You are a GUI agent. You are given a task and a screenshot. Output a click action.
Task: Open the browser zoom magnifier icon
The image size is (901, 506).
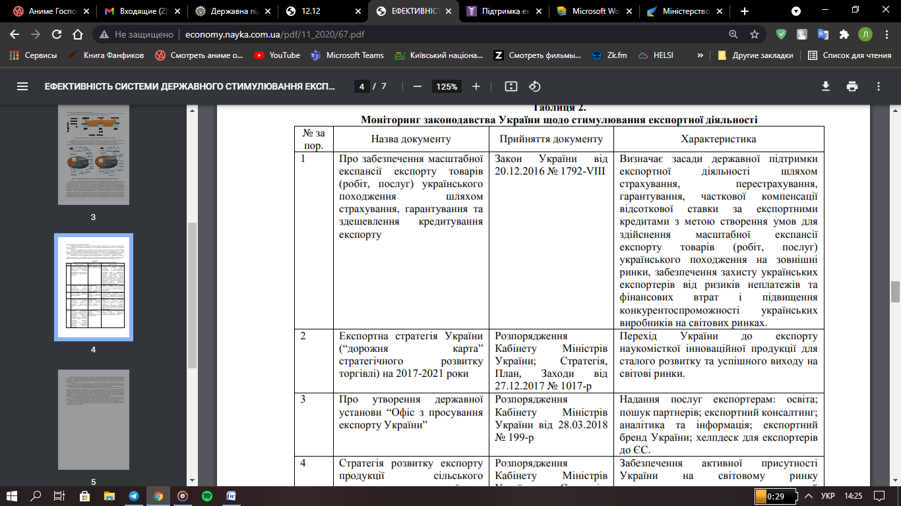click(x=733, y=34)
